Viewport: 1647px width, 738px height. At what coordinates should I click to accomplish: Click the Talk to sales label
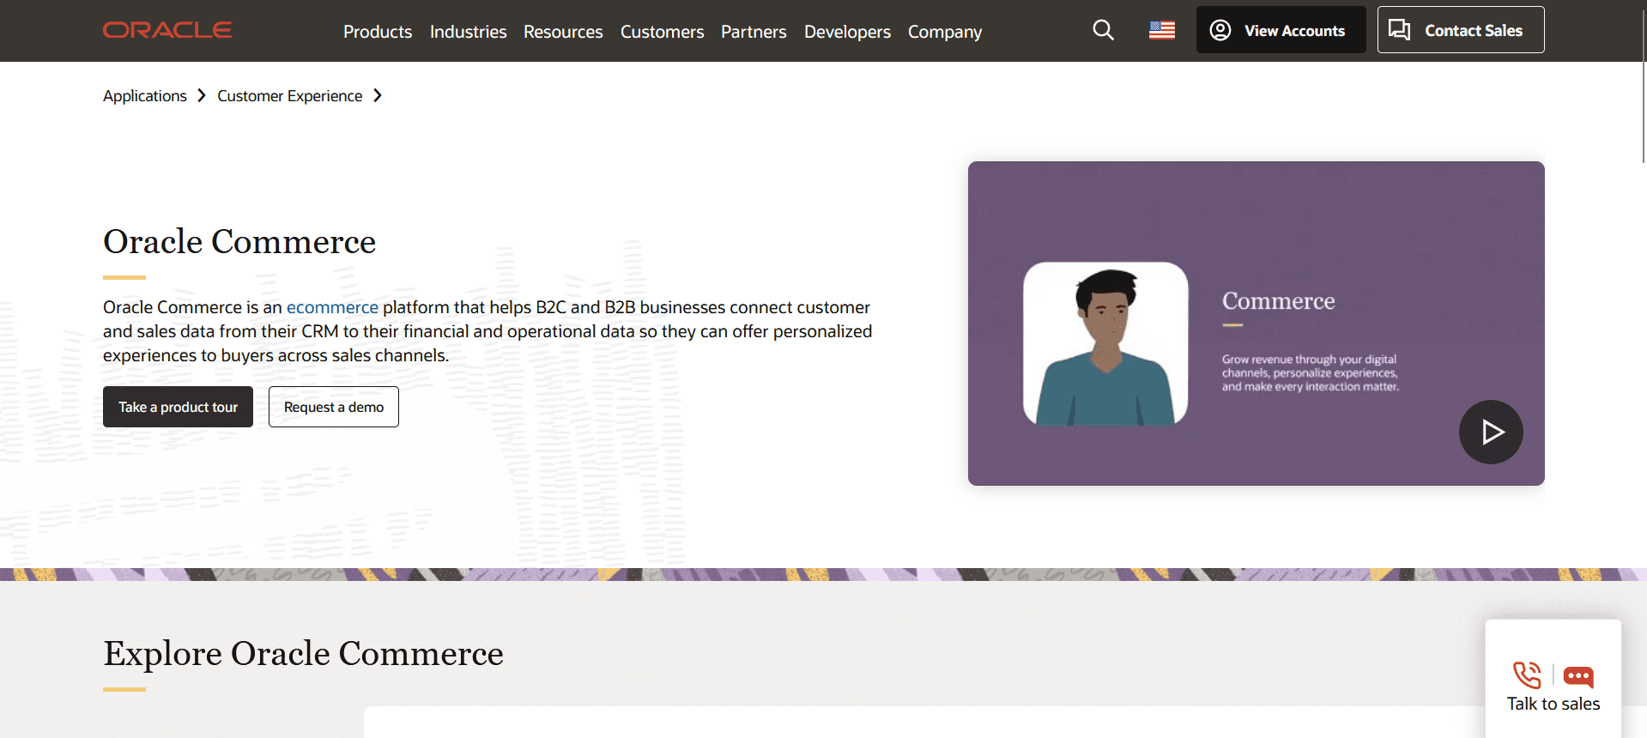[1553, 704]
